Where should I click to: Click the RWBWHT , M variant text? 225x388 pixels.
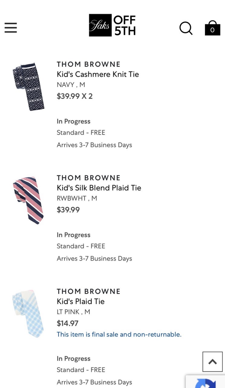click(77, 198)
